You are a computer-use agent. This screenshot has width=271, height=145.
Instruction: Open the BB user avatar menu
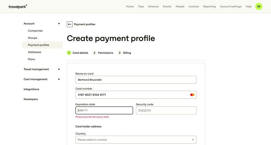(x=259, y=6)
